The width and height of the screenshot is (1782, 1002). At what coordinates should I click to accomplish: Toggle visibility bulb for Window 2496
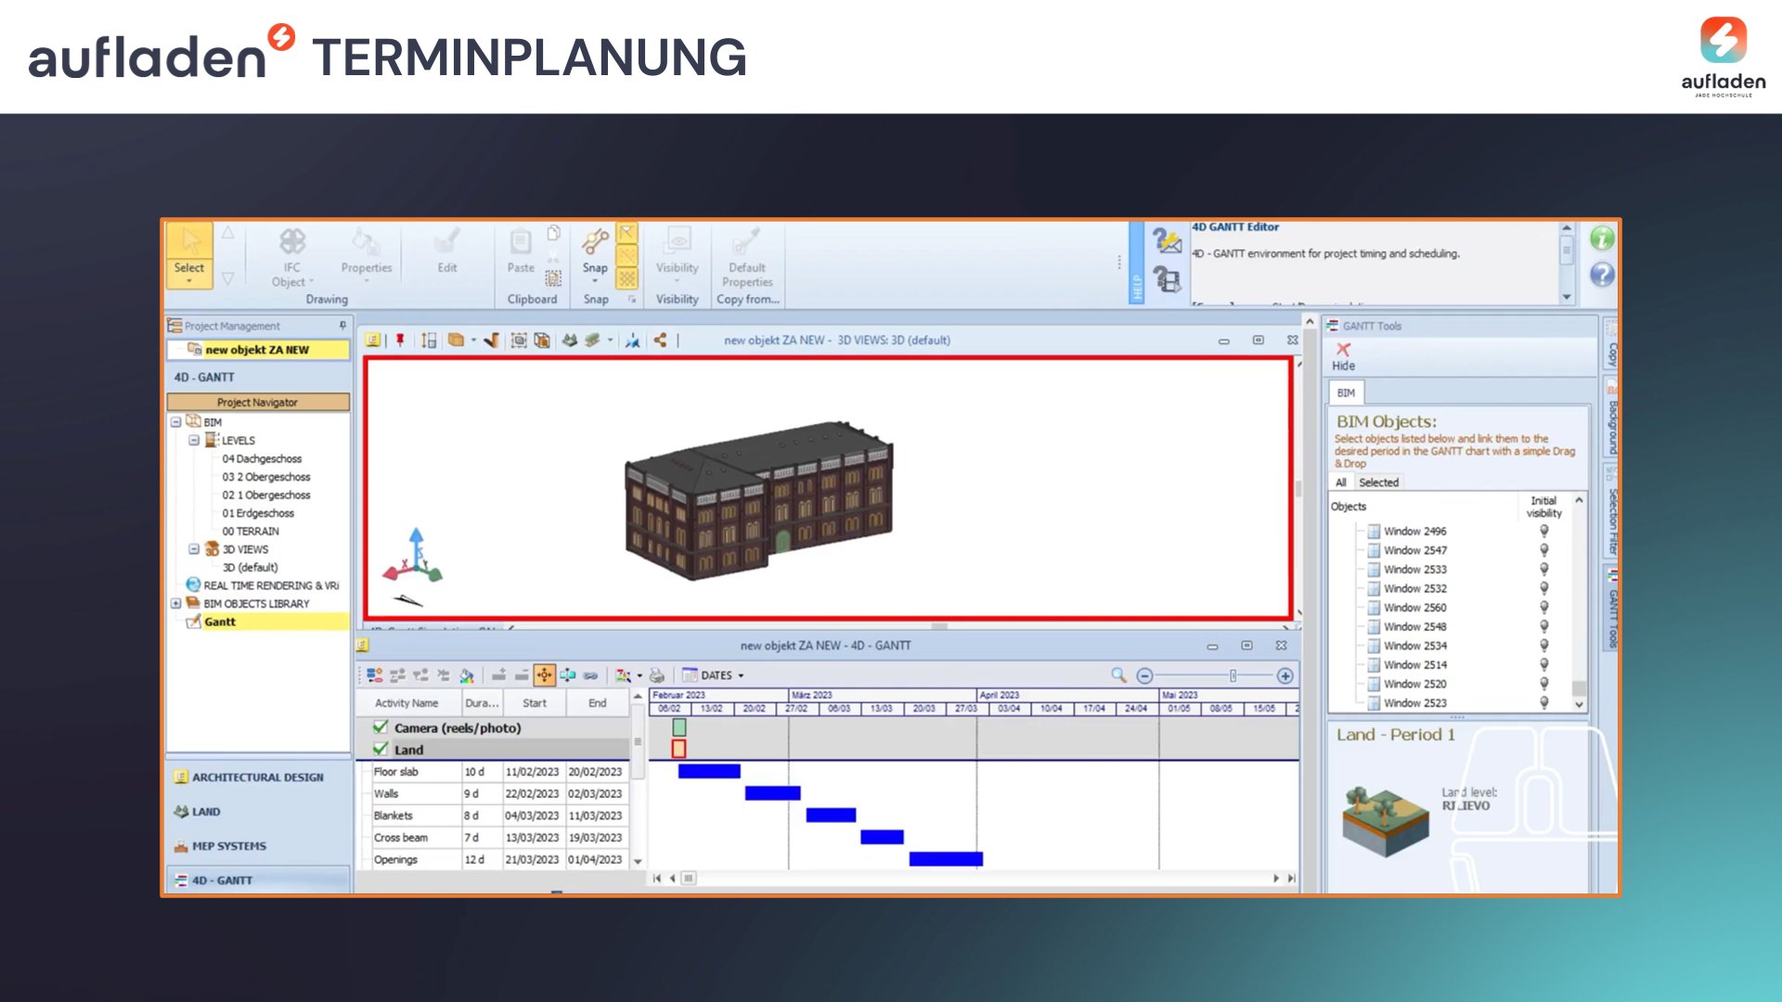1544,532
